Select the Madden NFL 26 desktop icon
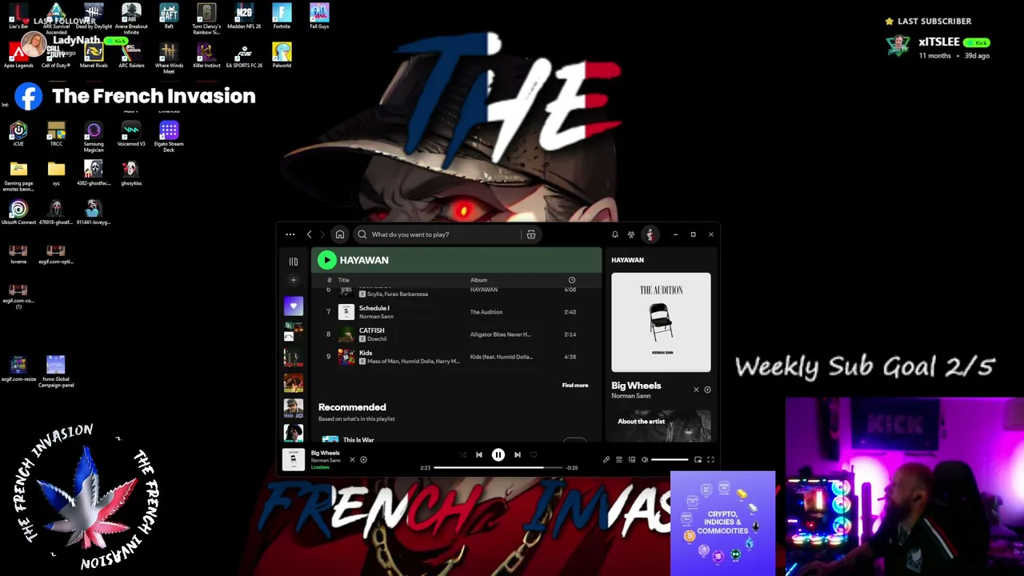This screenshot has height=576, width=1024. [244, 17]
